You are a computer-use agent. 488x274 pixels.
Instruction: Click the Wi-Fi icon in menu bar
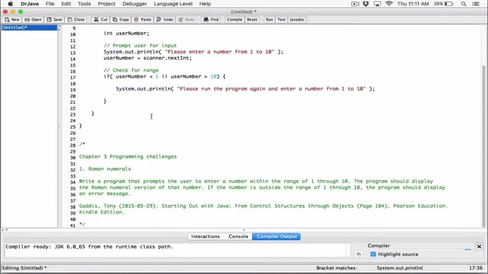pyautogui.click(x=389, y=4)
